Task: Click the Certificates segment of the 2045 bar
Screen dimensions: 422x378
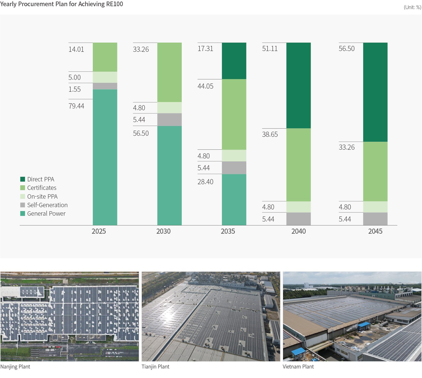Action: (375, 171)
